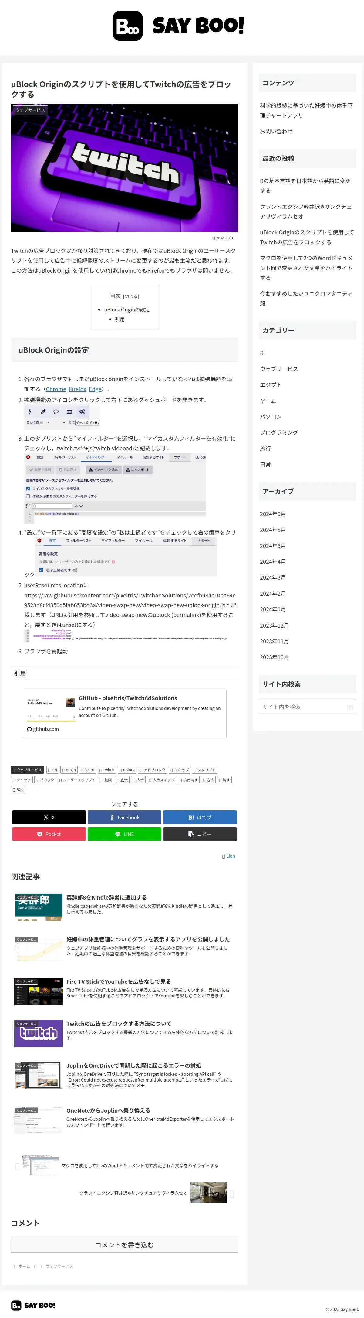
Task: Share the article on LINE
Action: [x=125, y=834]
